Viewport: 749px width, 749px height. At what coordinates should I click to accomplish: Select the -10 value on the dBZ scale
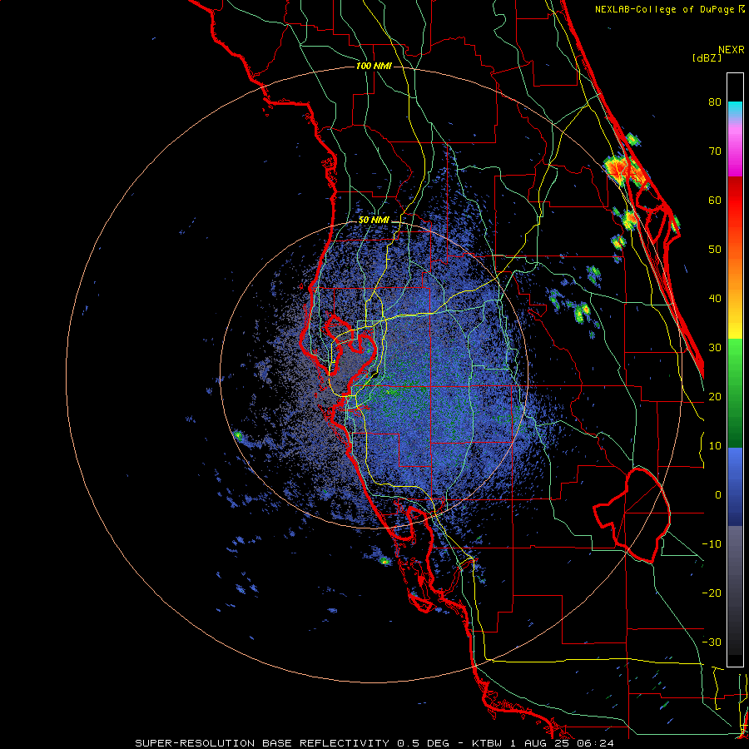[x=712, y=544]
